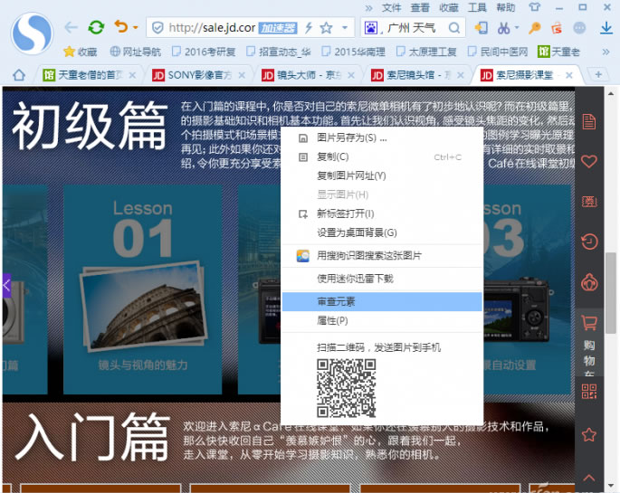Click the new tab plus button

coord(598,74)
